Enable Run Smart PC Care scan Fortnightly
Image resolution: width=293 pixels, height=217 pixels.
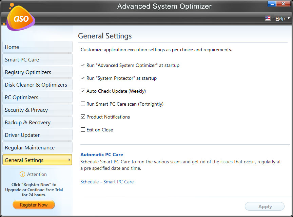(82, 104)
